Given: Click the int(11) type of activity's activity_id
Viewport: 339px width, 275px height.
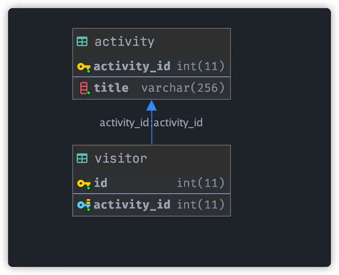Looking at the screenshot, I should (201, 66).
